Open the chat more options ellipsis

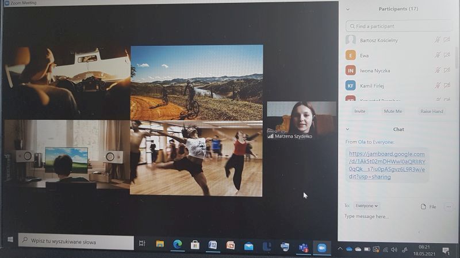(448, 206)
